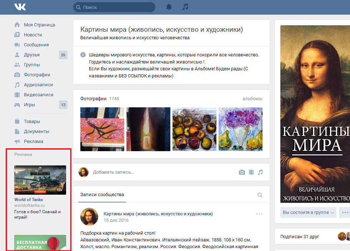
Task: Attach audio using music note icon
Action: [260, 172]
